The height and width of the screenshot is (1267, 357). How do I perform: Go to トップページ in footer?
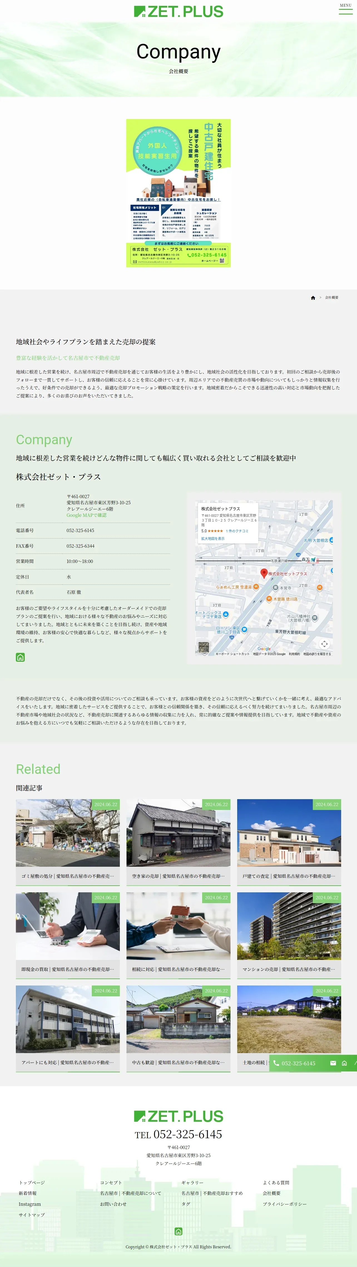click(32, 1182)
